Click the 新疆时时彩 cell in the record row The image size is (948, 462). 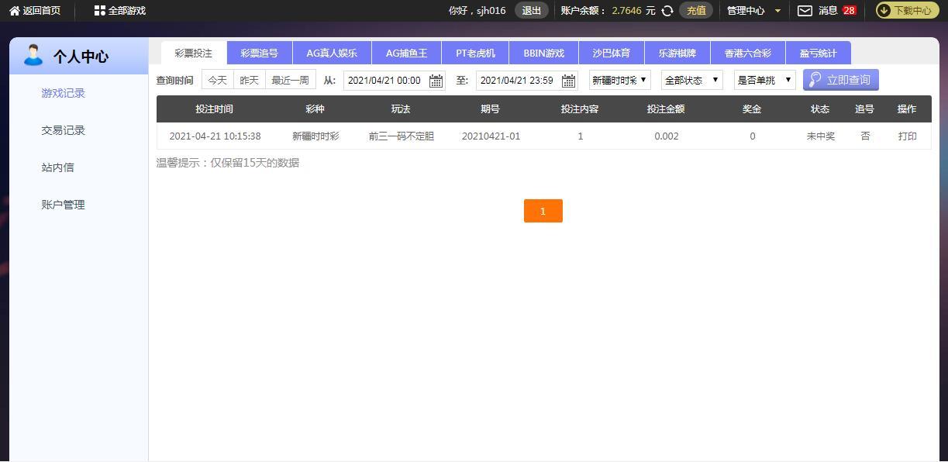tap(315, 136)
